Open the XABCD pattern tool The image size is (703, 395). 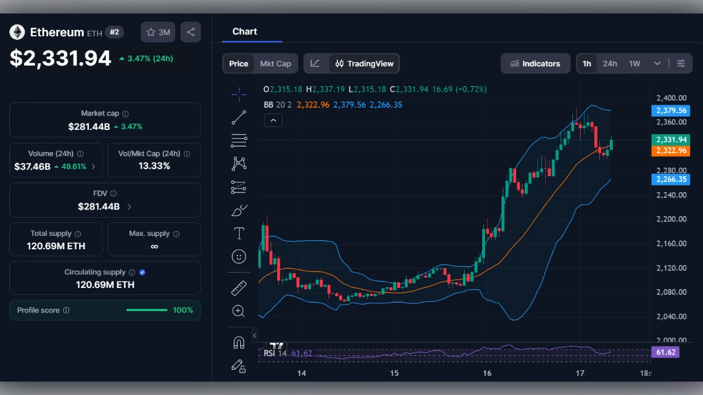click(x=238, y=163)
